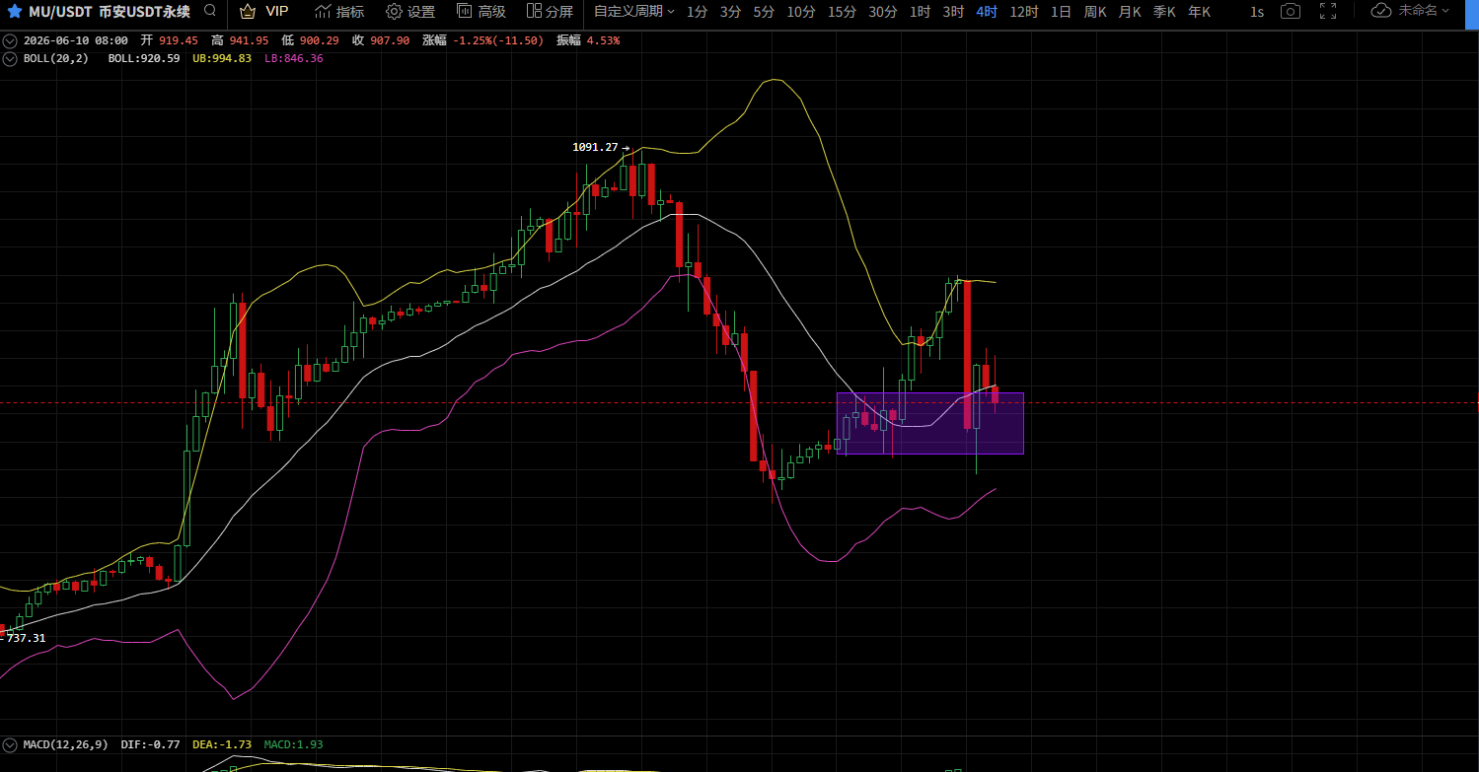Switch to the 15分 timeframe
Viewport: 1479px width, 772px height.
pos(843,11)
